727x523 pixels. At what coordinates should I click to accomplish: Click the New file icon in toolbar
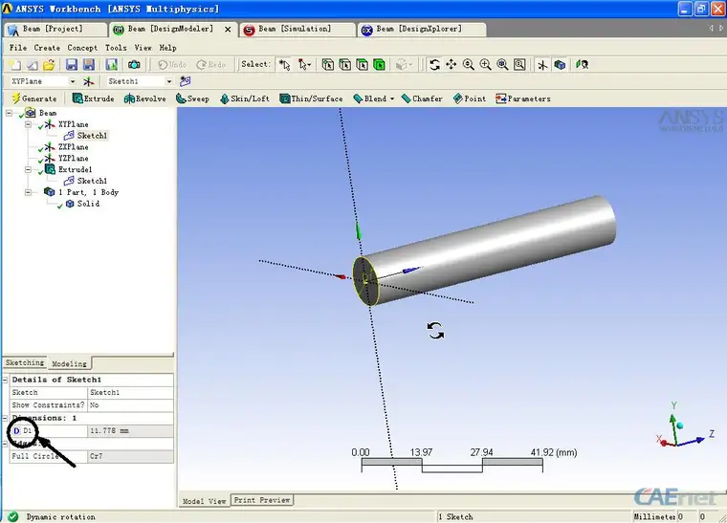coord(15,64)
